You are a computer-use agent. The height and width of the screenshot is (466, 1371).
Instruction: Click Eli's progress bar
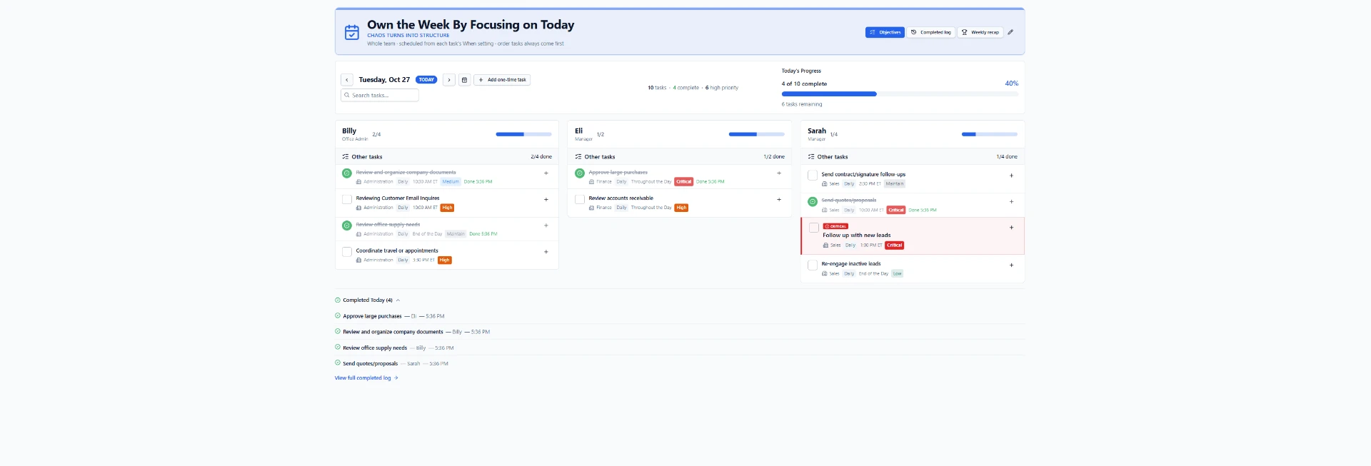point(757,134)
